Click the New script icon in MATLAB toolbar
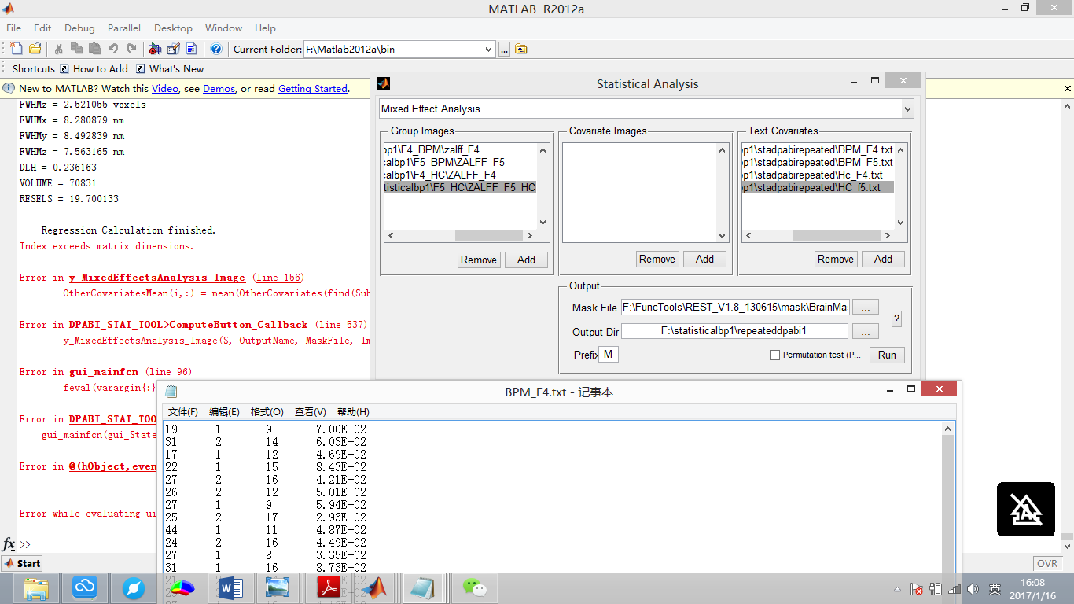The width and height of the screenshot is (1074, 604). pos(17,49)
